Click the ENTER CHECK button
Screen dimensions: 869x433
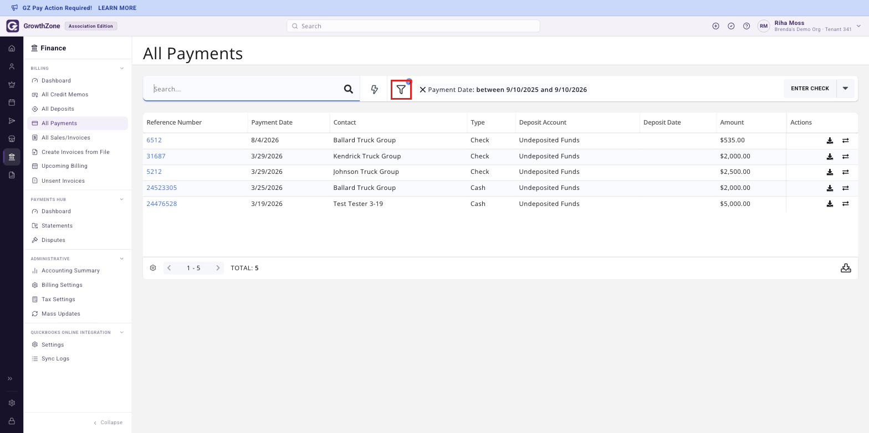tap(810, 89)
